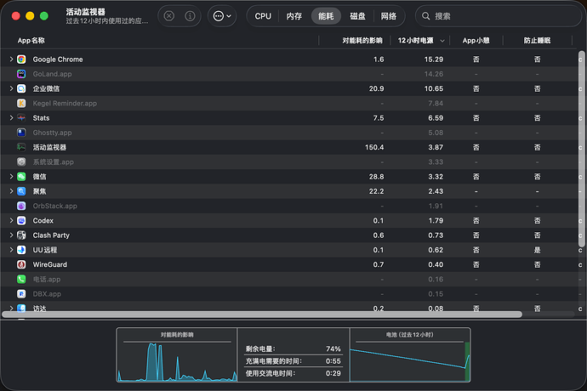Expand the 聚焦 row
Screen dimensions: 587x391
pos(11,191)
